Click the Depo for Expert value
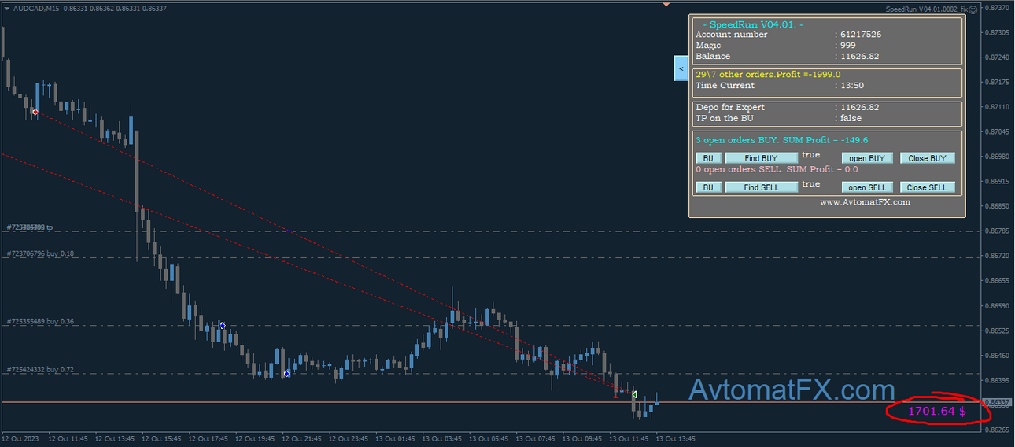This screenshot has width=1015, height=447. 859,107
